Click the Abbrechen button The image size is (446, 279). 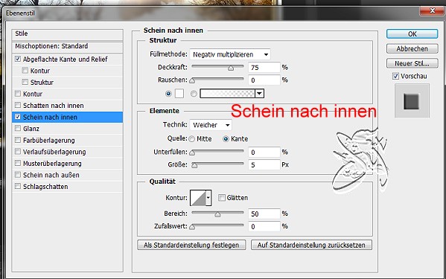pos(412,48)
